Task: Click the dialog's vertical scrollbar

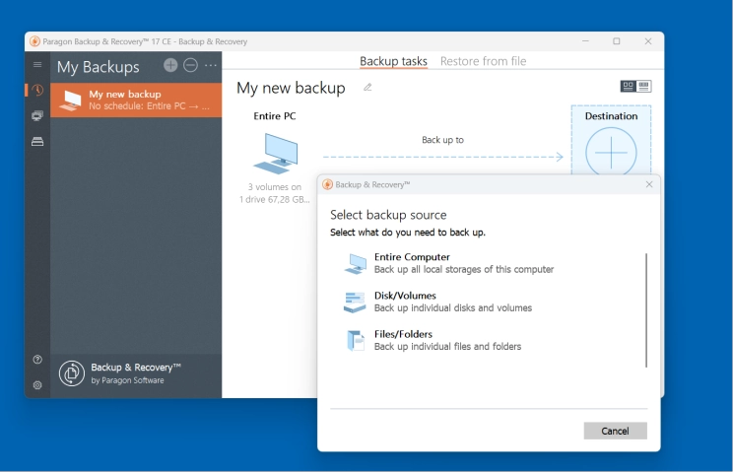Action: pos(646,310)
